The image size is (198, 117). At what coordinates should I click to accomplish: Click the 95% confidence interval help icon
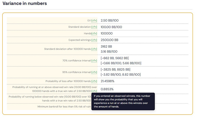click(x=94, y=72)
